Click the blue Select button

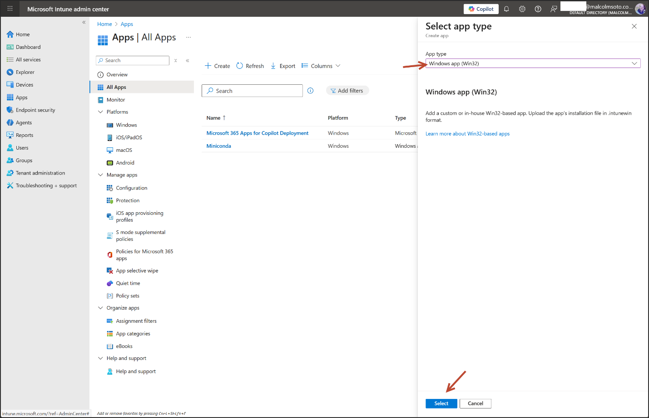click(x=441, y=403)
